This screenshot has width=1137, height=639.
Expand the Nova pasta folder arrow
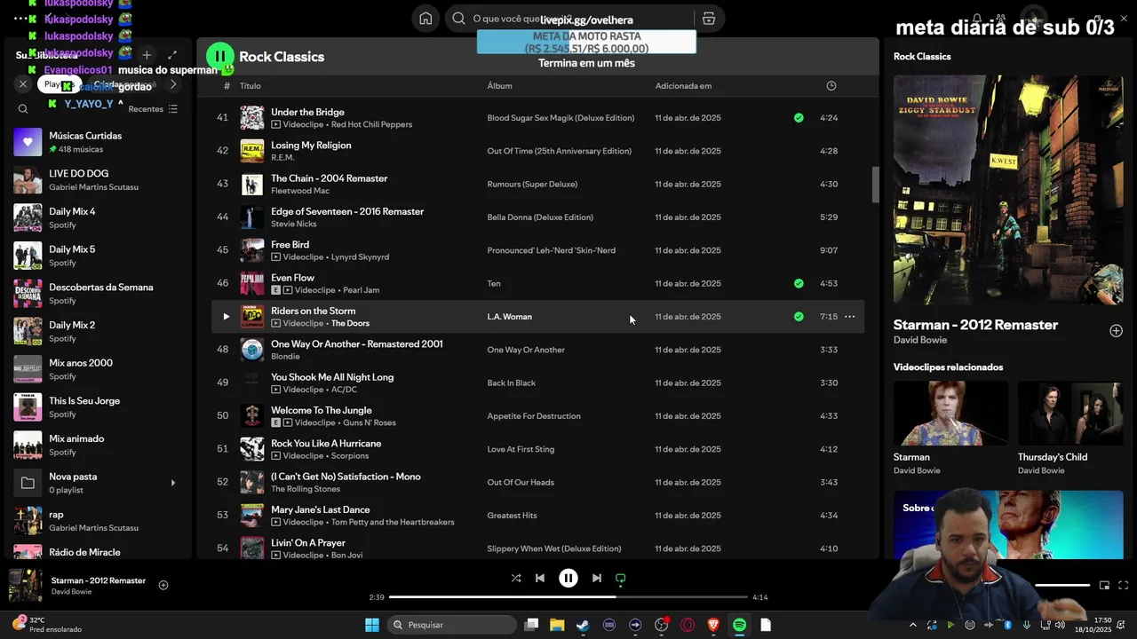(x=173, y=483)
